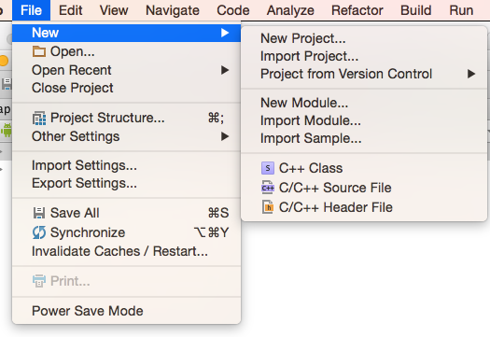This screenshot has width=490, height=337.
Task: Open the Refactor menu
Action: tap(357, 10)
